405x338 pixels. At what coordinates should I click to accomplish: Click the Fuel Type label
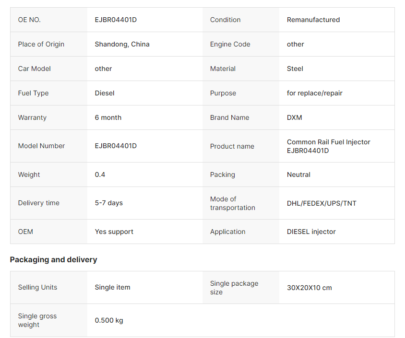[33, 93]
